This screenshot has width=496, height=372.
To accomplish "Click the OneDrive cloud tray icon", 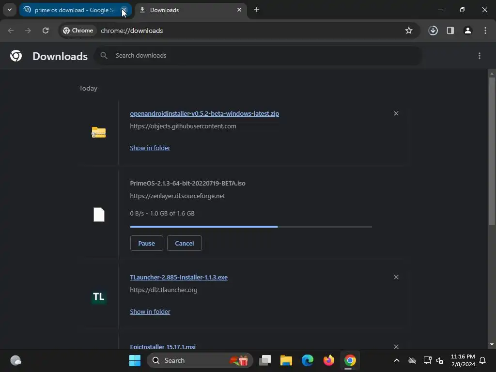I will tap(412, 360).
